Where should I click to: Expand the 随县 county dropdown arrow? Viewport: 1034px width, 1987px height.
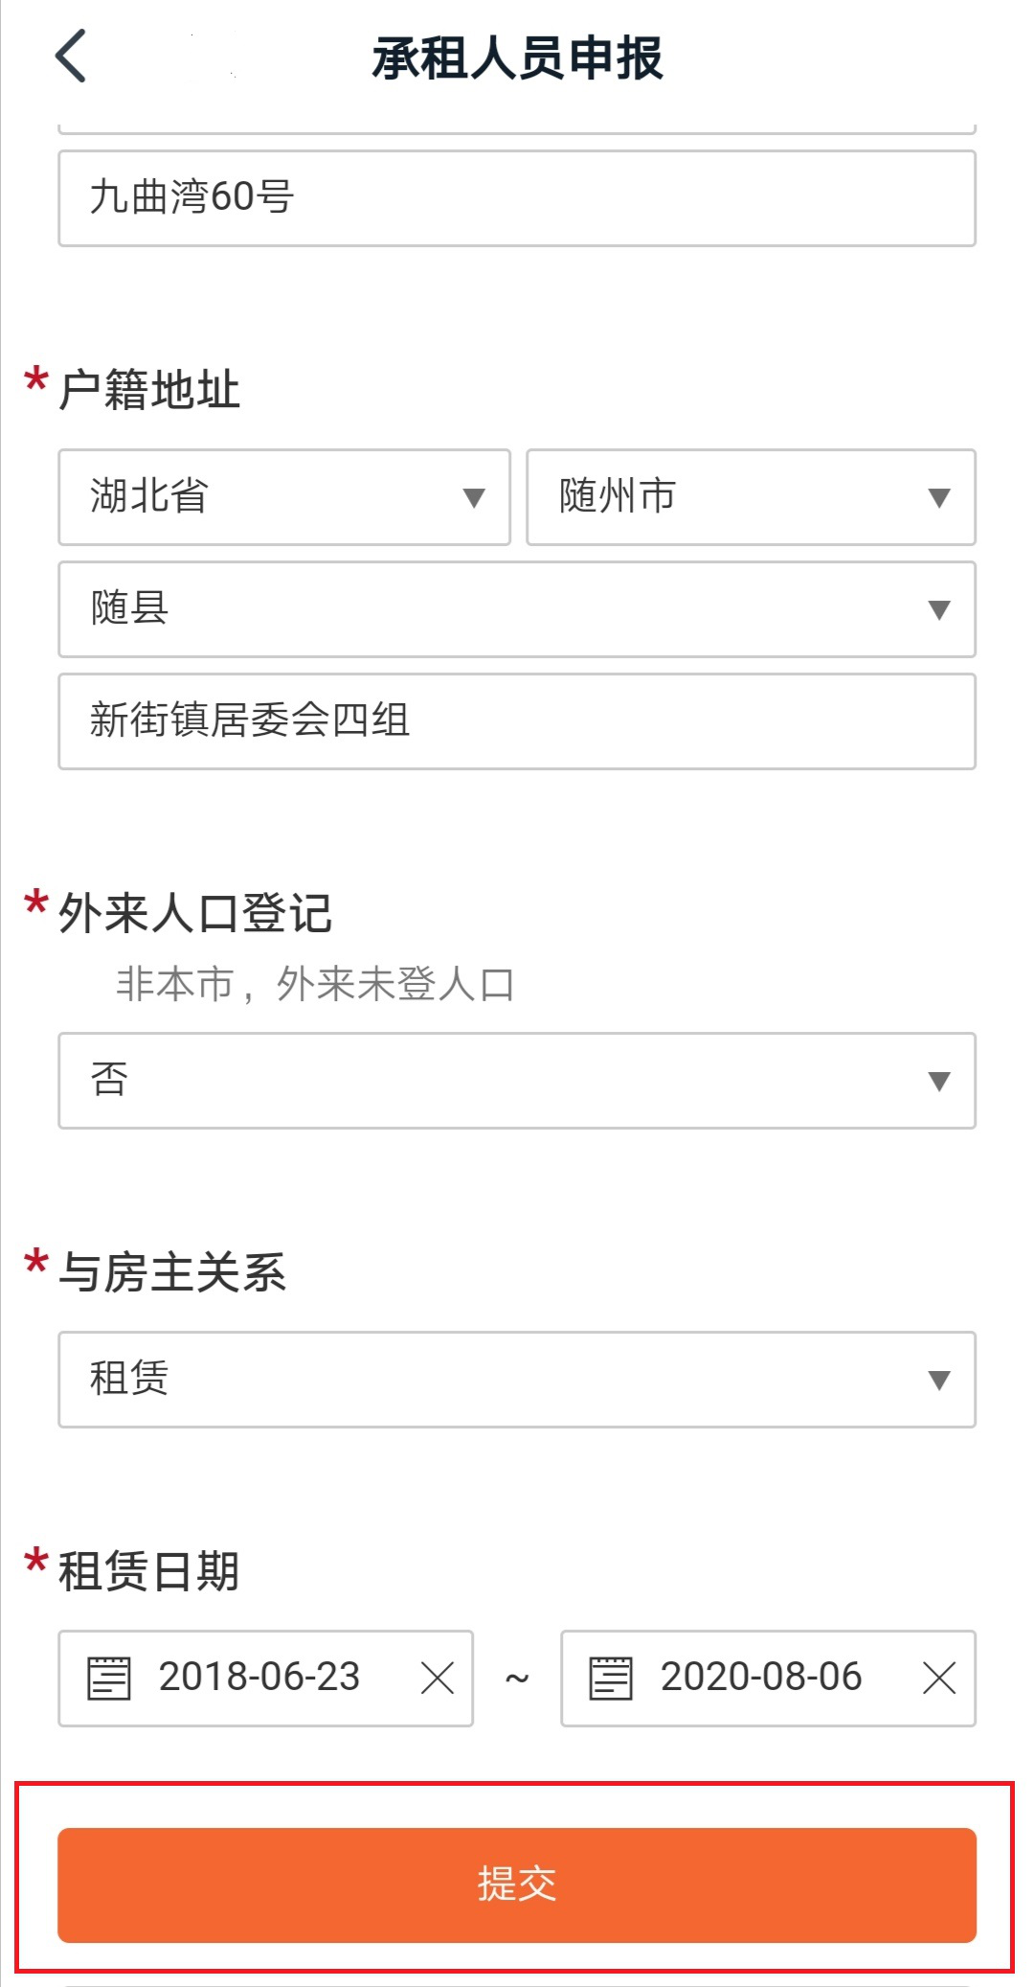[x=939, y=609]
